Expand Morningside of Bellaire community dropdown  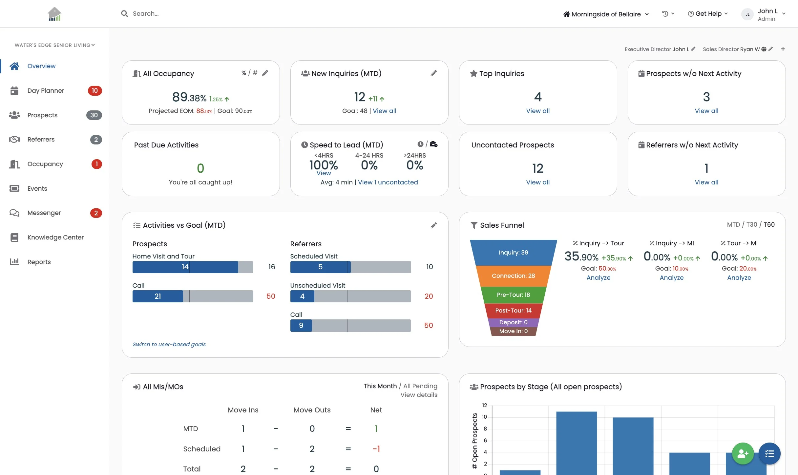(x=606, y=14)
